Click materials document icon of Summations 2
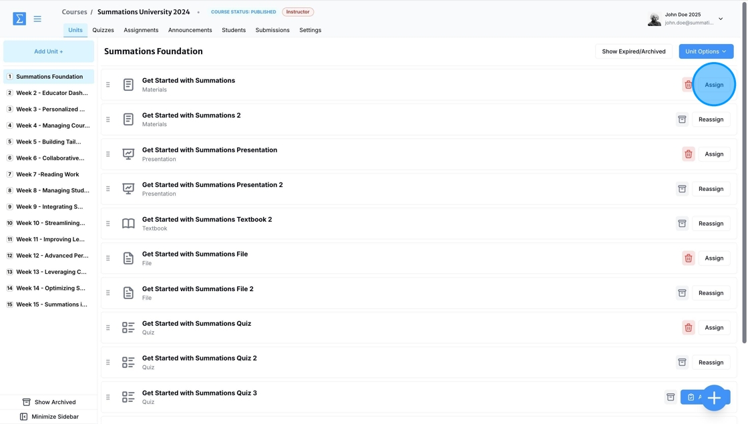The height and width of the screenshot is (424, 748). point(128,120)
